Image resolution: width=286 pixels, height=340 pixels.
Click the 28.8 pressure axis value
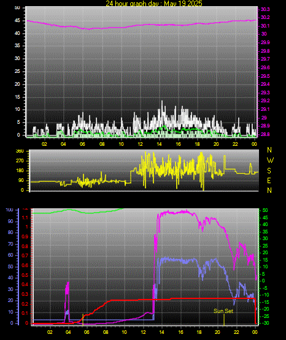click(x=265, y=134)
